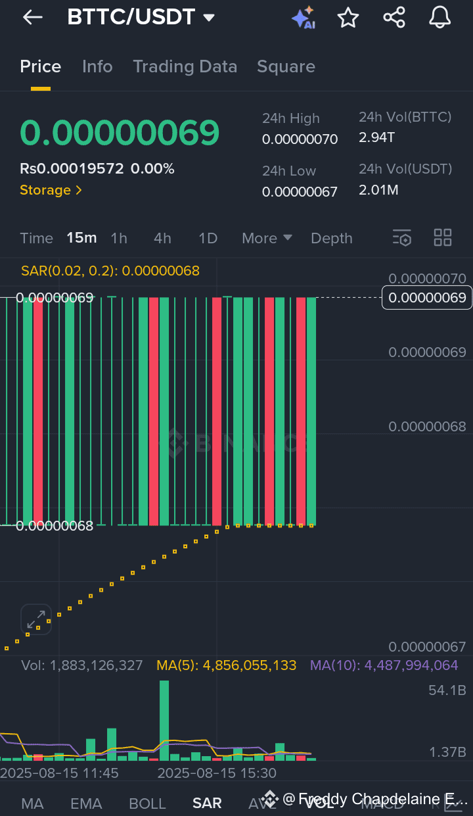Select the 4h timeframe
This screenshot has width=473, height=816.
pos(162,238)
